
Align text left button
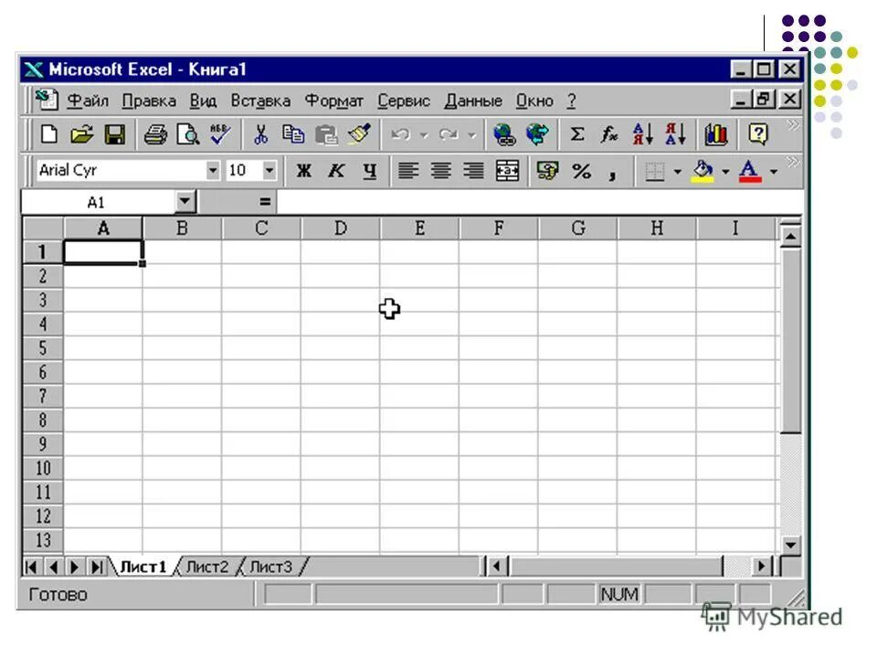pos(408,171)
